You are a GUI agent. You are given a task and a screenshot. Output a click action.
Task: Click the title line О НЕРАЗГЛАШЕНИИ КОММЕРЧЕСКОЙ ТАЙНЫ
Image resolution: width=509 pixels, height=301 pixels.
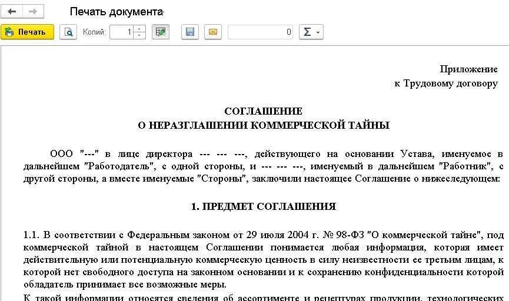(x=264, y=125)
